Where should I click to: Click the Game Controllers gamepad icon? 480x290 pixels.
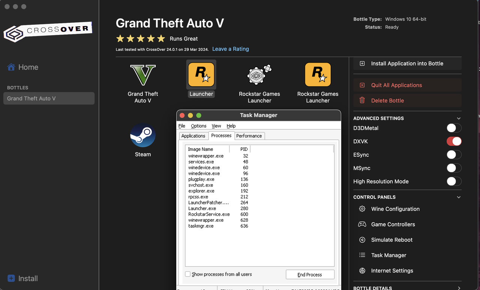(362, 224)
